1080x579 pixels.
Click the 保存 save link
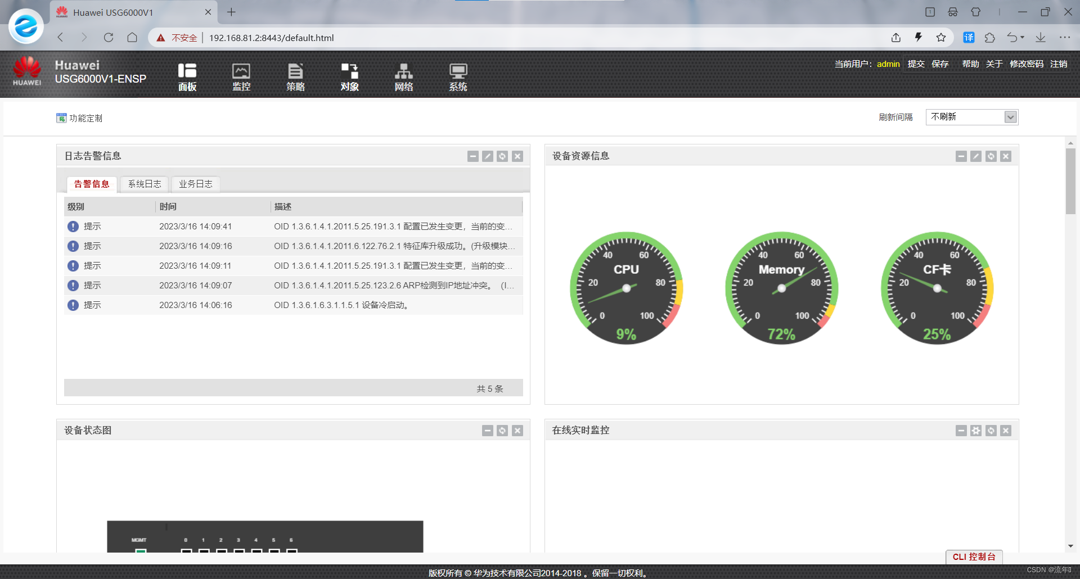coord(940,64)
